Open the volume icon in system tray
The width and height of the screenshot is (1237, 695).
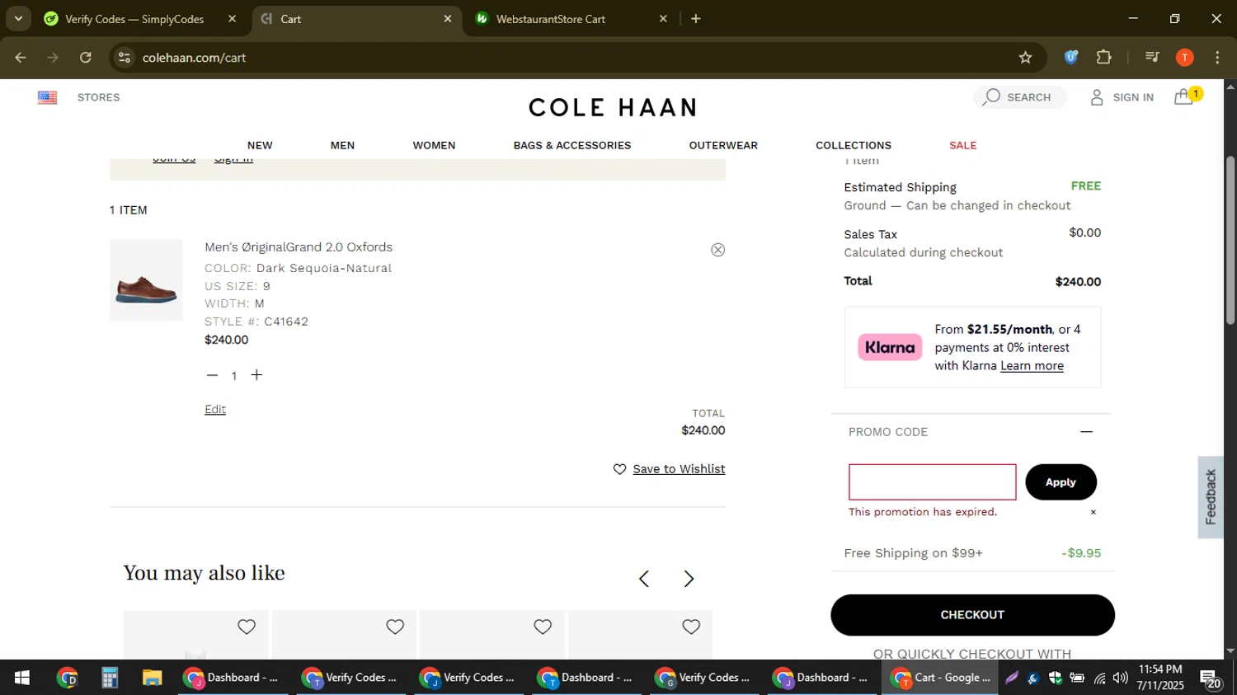1120,678
